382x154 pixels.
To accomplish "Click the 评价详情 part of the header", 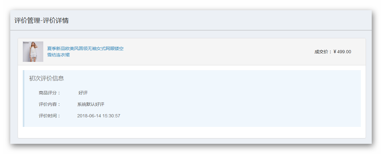I will tap(56, 20).
